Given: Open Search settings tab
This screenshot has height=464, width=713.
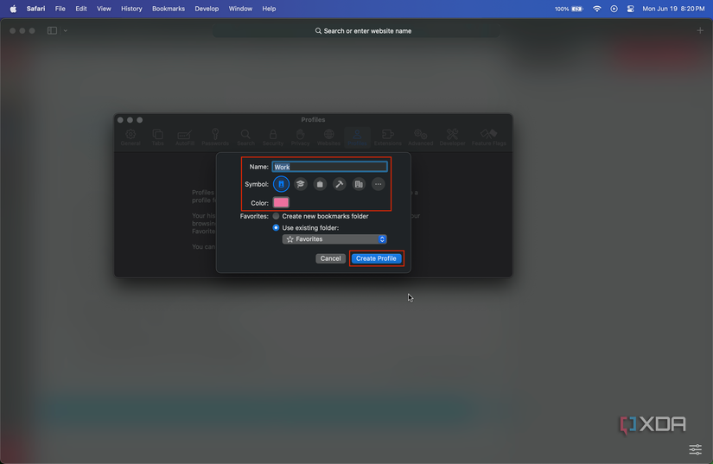Looking at the screenshot, I should click(x=245, y=137).
